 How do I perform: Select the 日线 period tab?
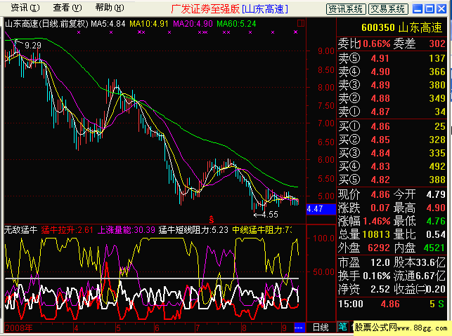point(321,328)
